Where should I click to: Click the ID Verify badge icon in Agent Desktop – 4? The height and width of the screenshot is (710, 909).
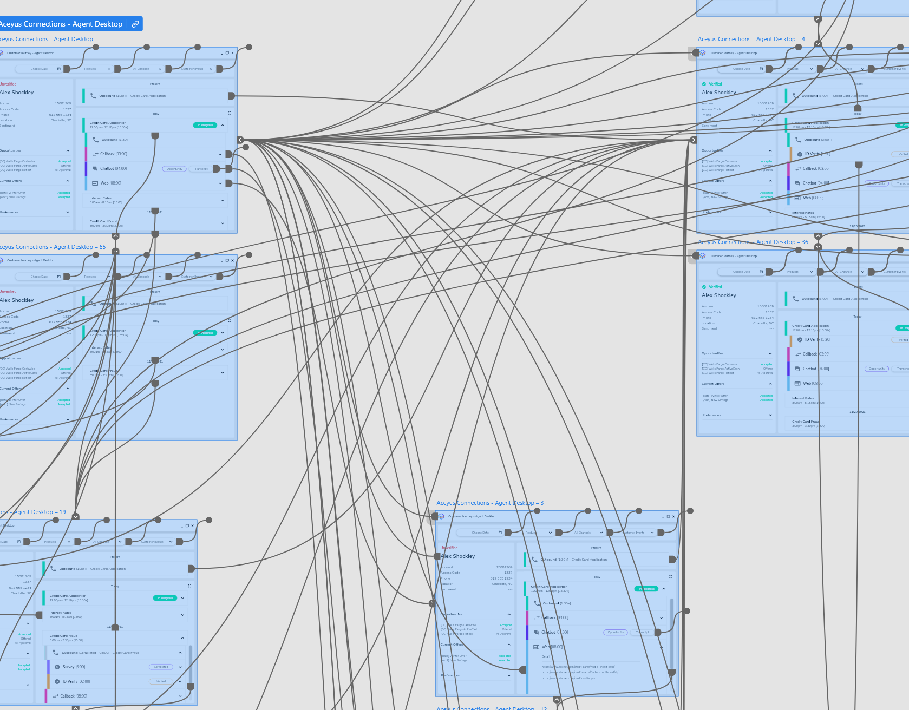point(800,154)
